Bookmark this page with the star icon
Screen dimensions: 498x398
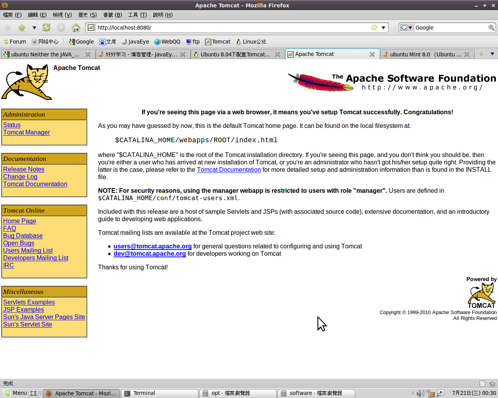374,28
